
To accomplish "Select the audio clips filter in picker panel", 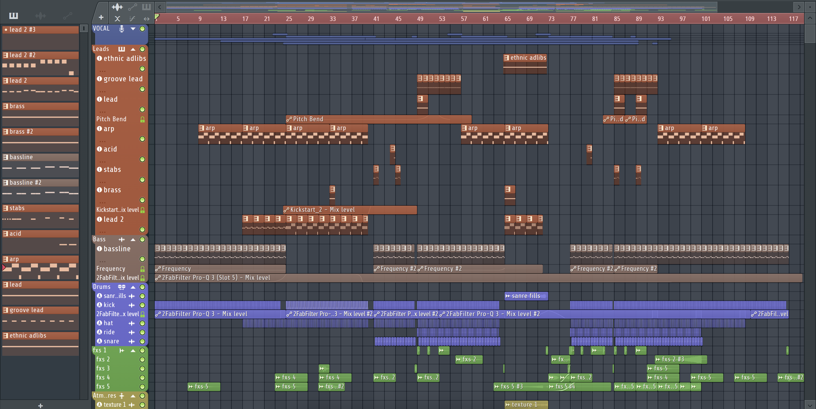I will coord(40,16).
